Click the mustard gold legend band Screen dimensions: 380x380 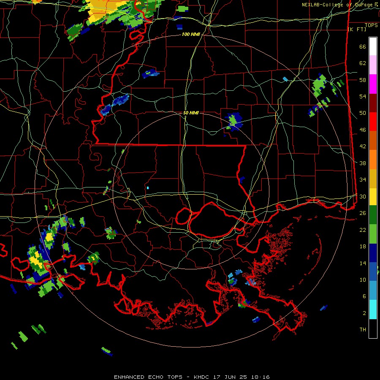[373, 179]
